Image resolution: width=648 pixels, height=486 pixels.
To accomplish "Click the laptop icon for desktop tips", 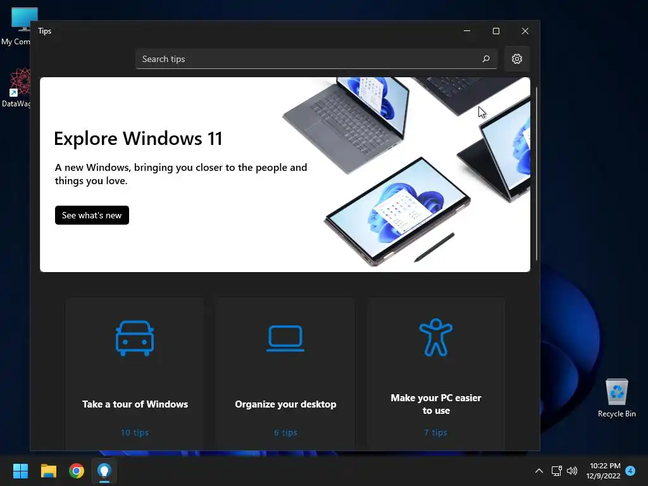I will [x=285, y=339].
